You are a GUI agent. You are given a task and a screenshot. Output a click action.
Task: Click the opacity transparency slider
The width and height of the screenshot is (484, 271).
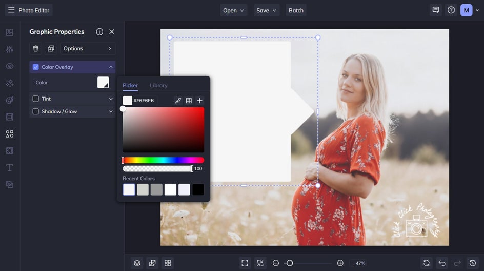pos(158,169)
